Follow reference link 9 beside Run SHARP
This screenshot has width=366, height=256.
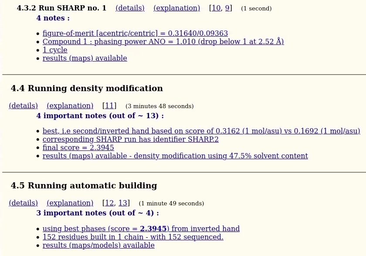(227, 8)
